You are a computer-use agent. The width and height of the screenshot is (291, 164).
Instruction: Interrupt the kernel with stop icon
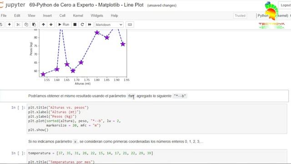coord(75,25)
